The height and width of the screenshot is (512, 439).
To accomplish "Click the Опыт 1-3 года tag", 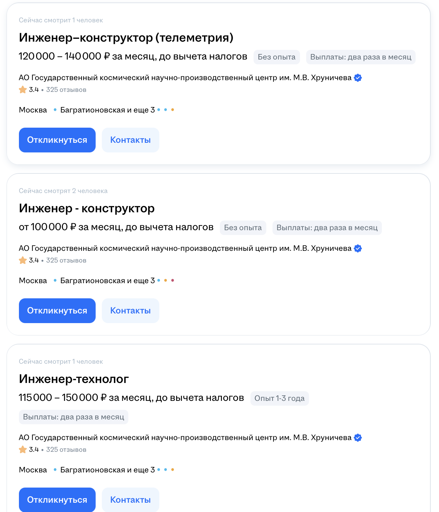I will (x=279, y=398).
